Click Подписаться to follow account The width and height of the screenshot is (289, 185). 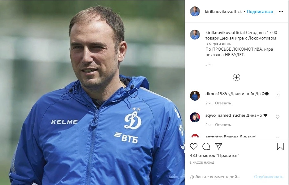coord(260,11)
